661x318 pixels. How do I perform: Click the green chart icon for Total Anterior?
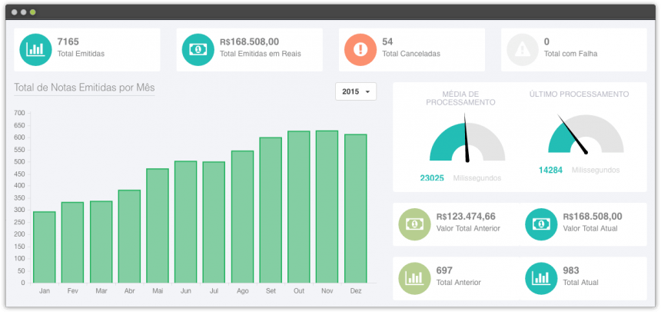tap(414, 278)
